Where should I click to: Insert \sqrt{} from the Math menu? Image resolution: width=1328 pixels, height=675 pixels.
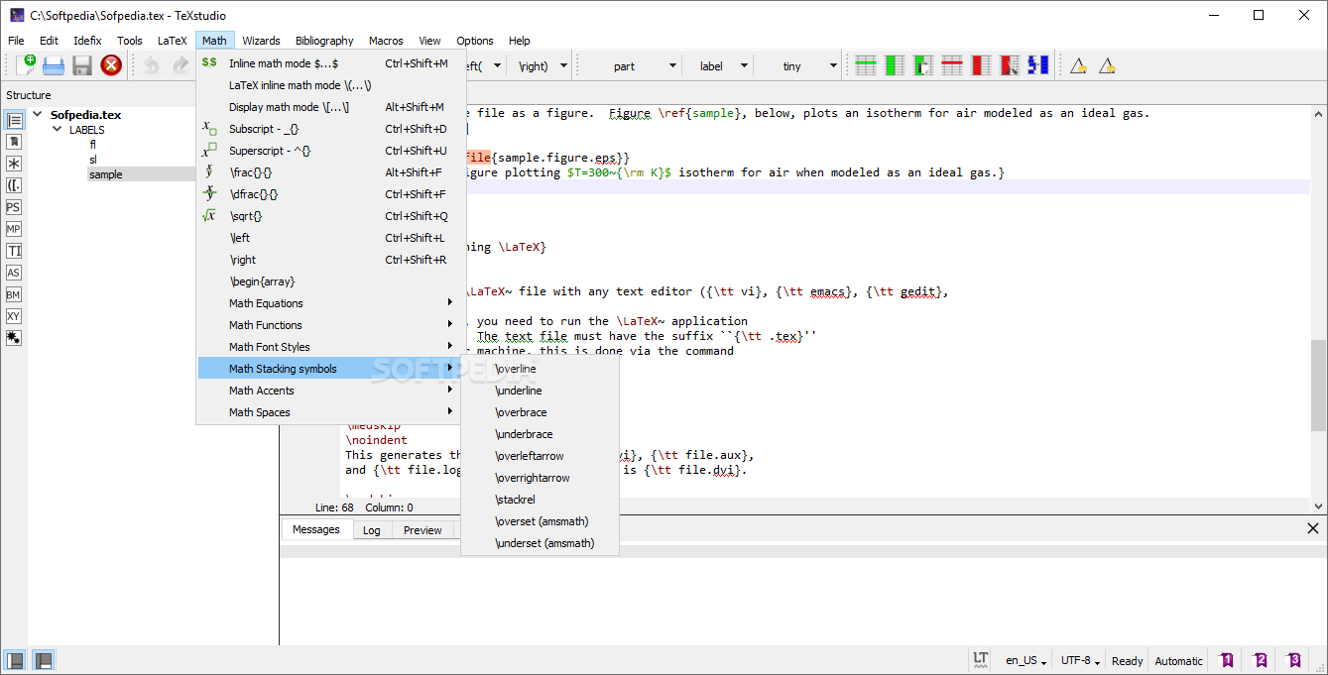pos(330,216)
